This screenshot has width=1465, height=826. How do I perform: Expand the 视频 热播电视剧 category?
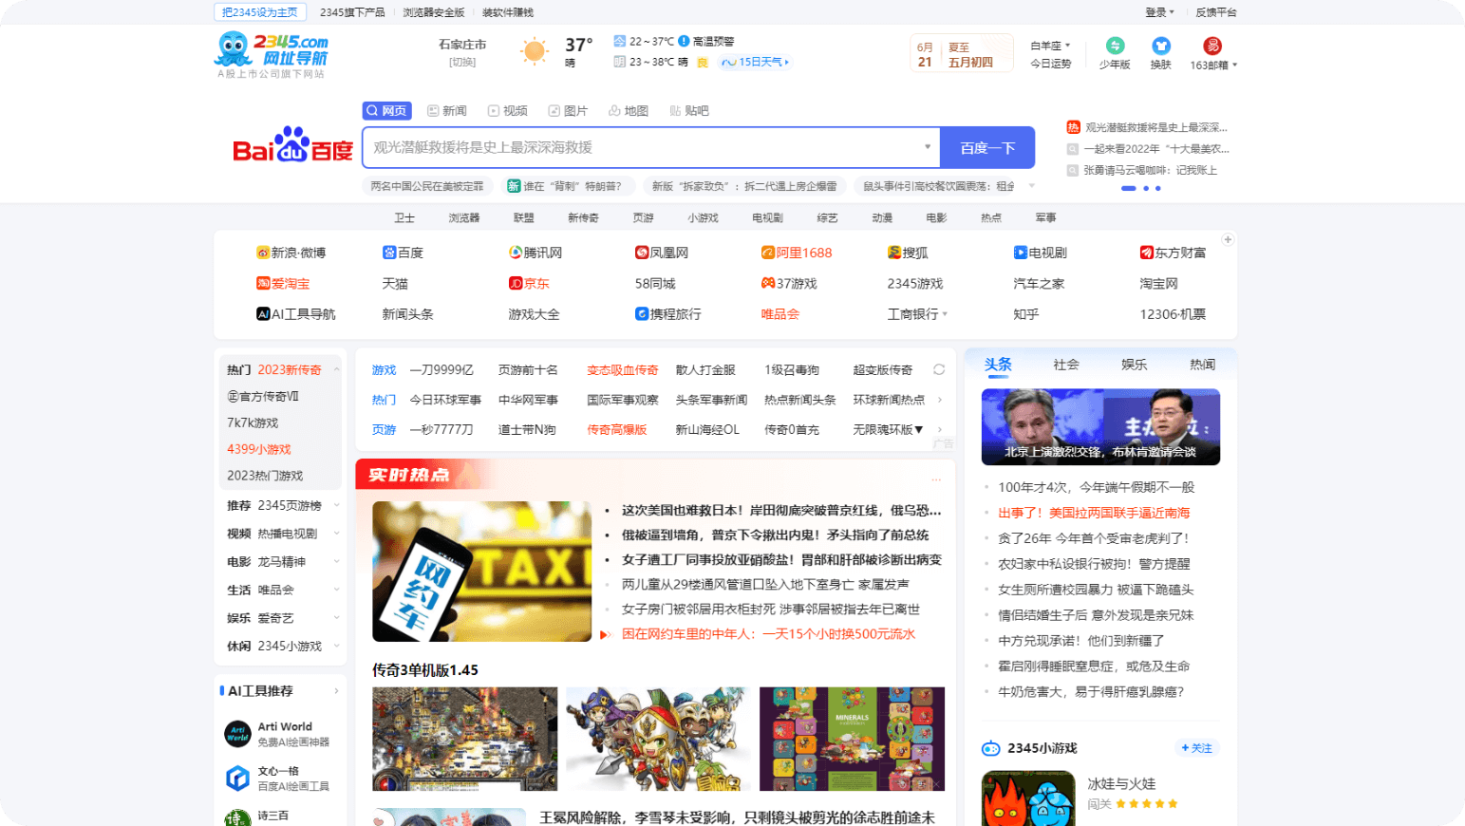click(x=336, y=534)
